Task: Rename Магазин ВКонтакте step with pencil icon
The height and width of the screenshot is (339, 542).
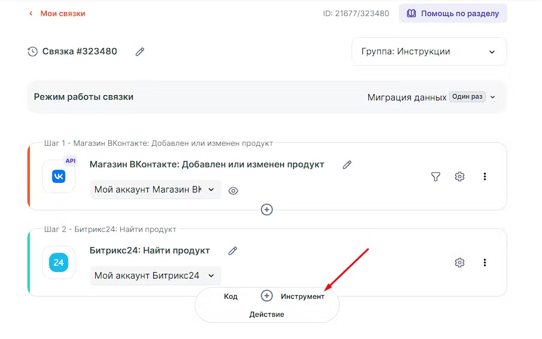Action: coord(347,164)
